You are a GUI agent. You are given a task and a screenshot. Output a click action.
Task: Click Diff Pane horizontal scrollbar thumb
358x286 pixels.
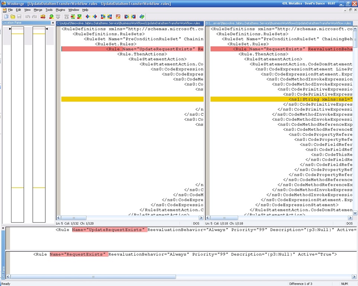click(x=93, y=277)
